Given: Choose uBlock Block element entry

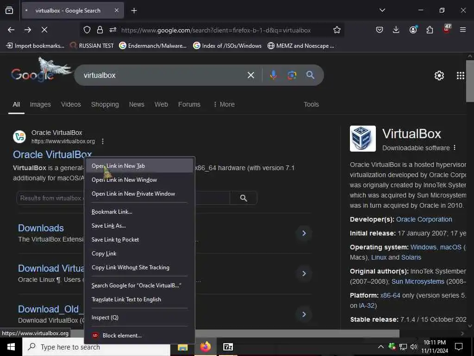Looking at the screenshot, I should point(139,336).
